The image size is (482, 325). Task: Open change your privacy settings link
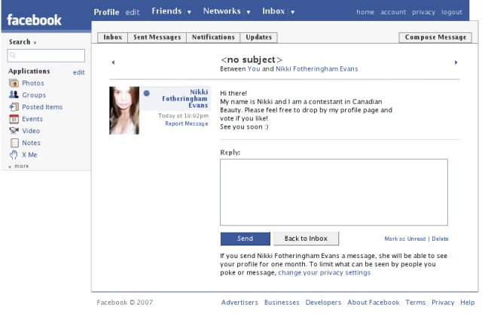click(325, 273)
